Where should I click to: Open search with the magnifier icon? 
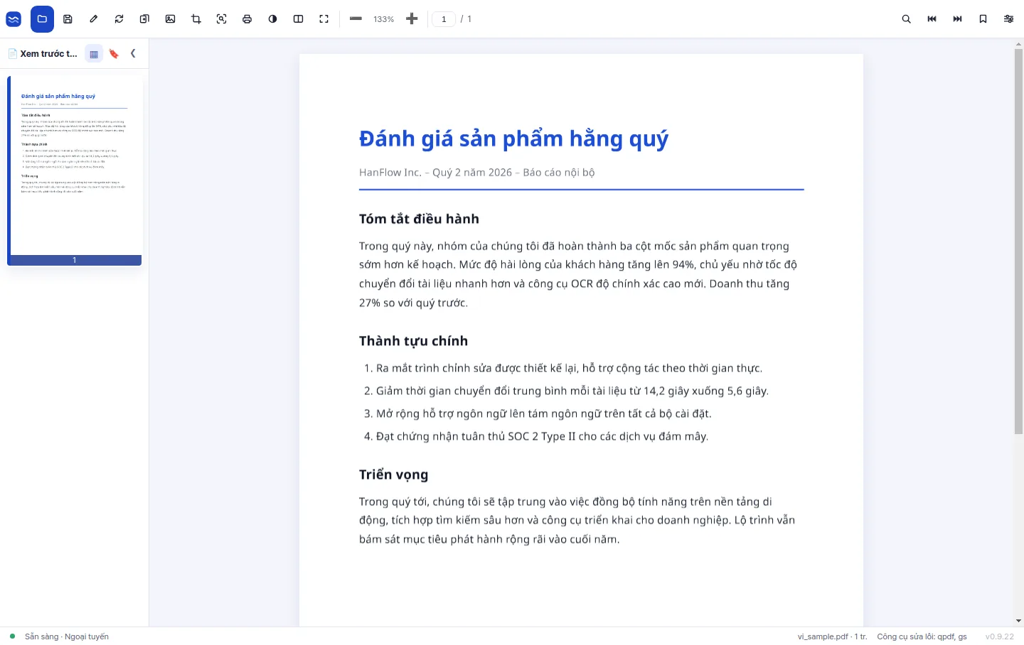tap(906, 19)
